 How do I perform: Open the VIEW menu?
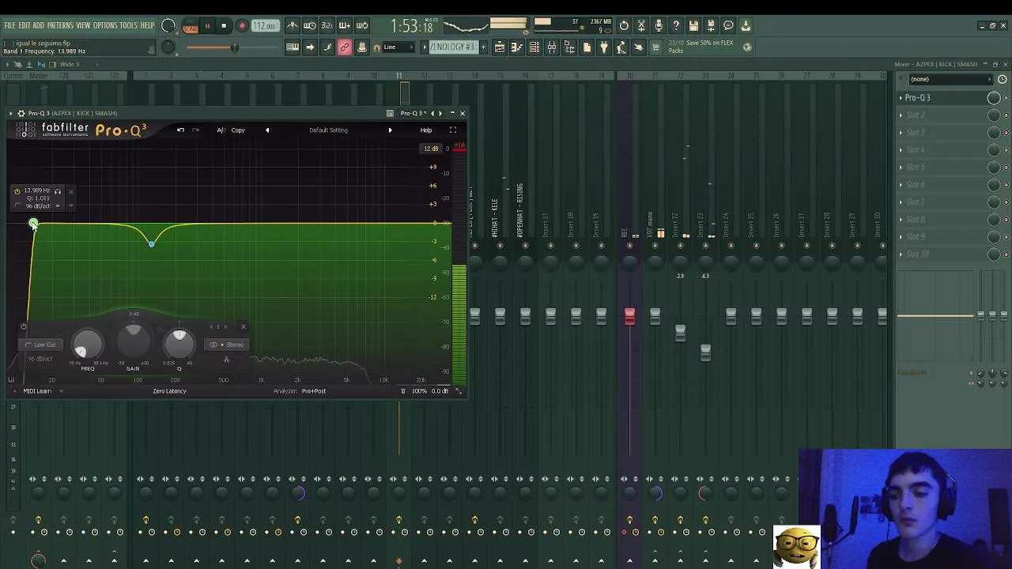[83, 25]
